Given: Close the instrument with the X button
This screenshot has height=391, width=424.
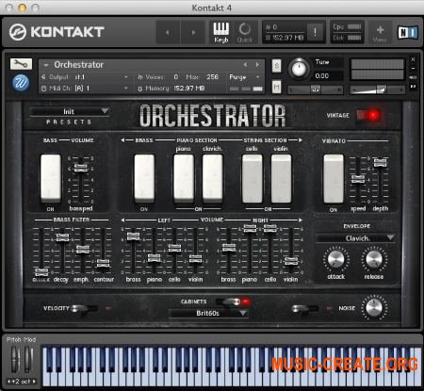Looking at the screenshot, I should (413, 59).
